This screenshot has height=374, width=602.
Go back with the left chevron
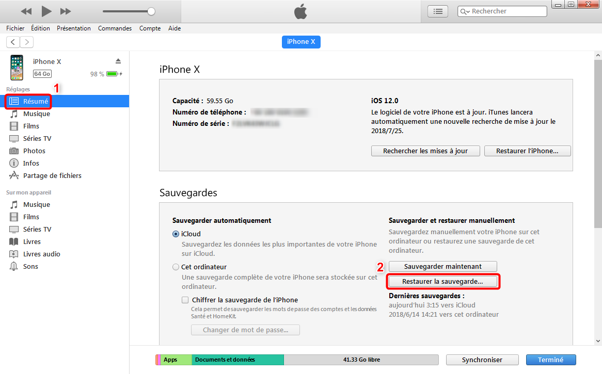(x=13, y=42)
